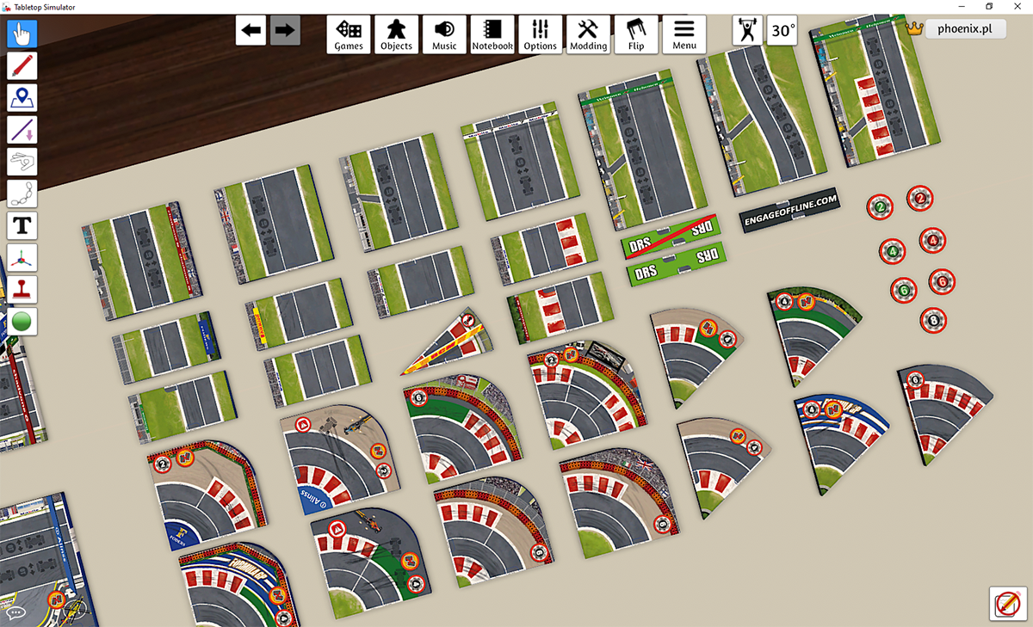Pick the green number 4 token
The height and width of the screenshot is (627, 1033).
(x=893, y=252)
